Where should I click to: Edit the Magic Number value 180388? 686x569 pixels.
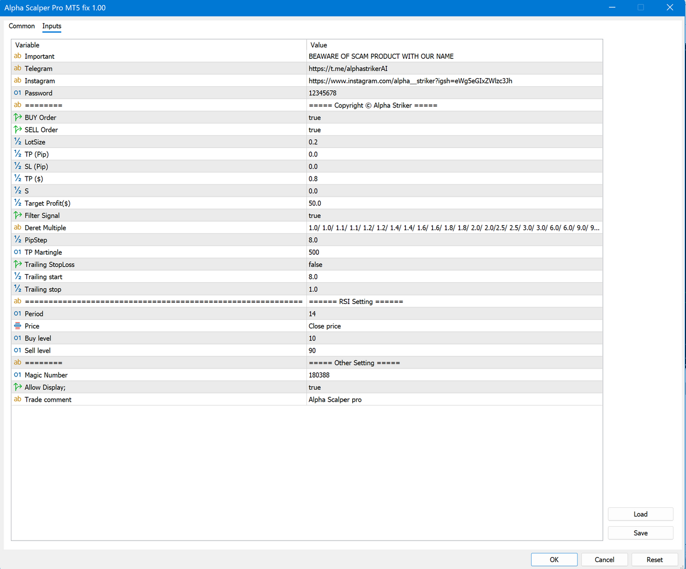point(454,375)
